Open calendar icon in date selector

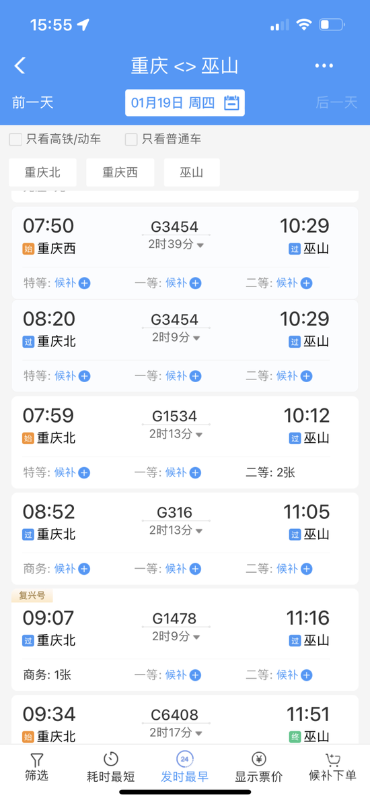coord(231,103)
